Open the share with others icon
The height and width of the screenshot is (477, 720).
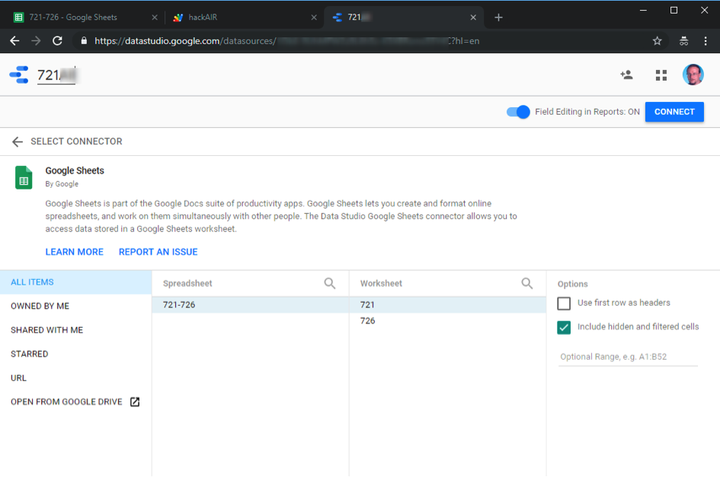tap(626, 75)
